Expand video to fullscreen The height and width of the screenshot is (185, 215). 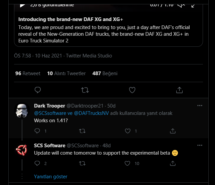193,6
